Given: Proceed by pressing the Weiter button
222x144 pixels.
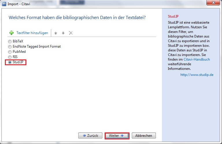Looking at the screenshot, I should [x=117, y=135].
